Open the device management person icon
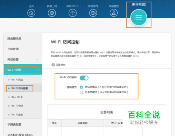Image resolution: width=175 pixels, height=136 pixels. click(114, 13)
